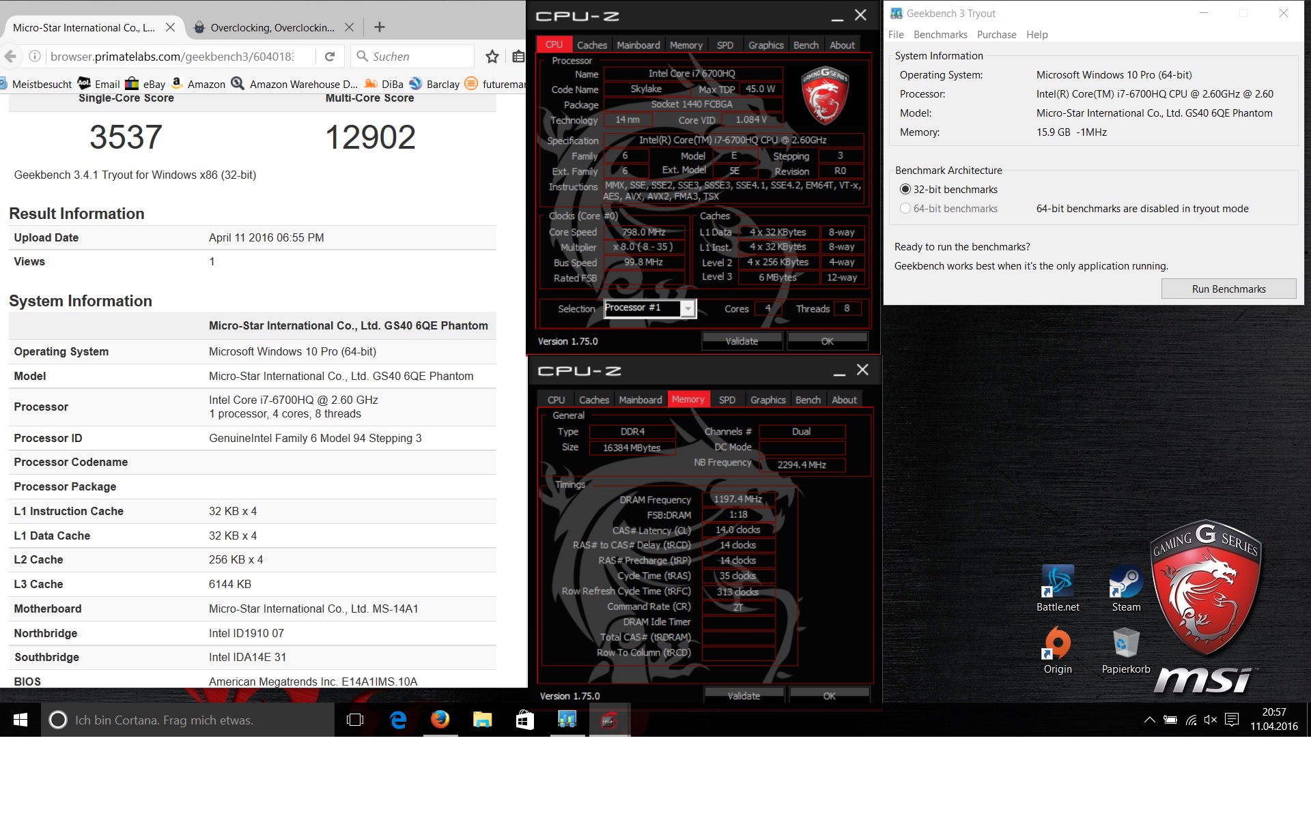
Task: Click the muted volume tray icon
Action: [x=1211, y=720]
